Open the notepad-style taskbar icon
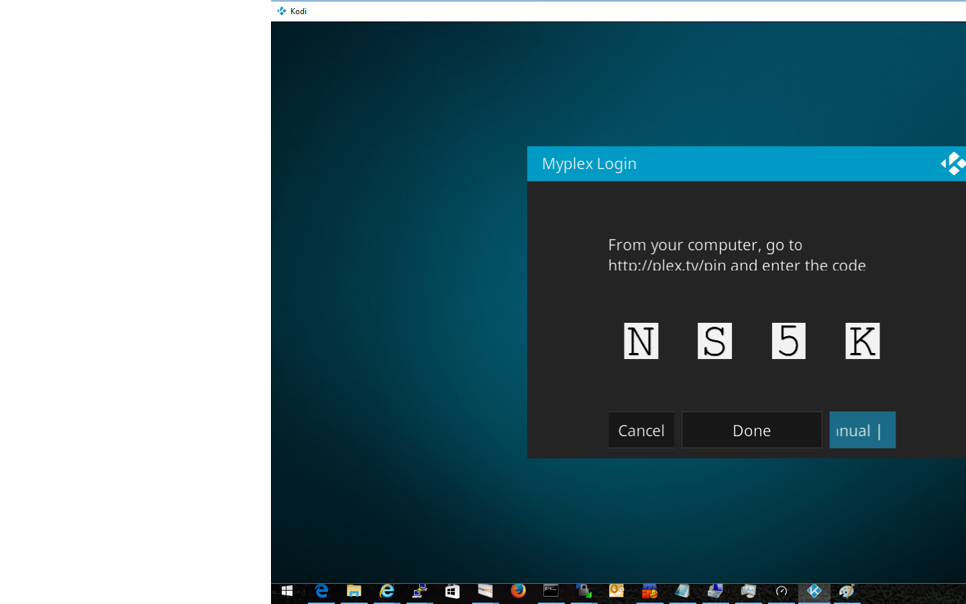The height and width of the screenshot is (604, 966). click(682, 591)
